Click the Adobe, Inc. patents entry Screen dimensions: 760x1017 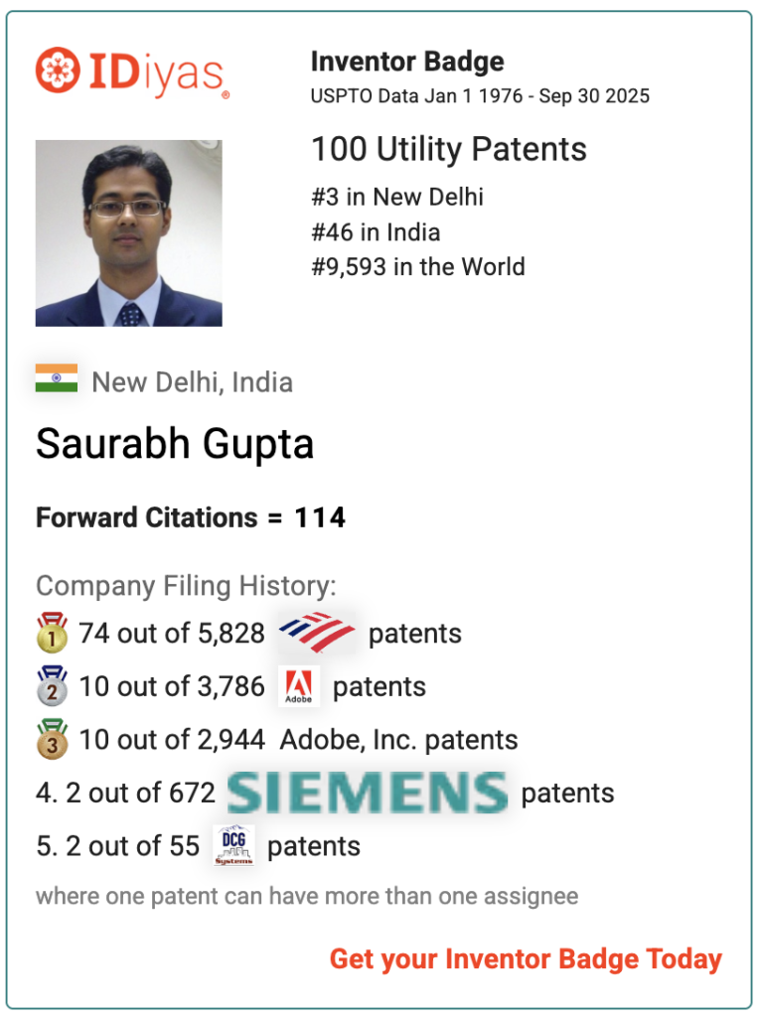[x=398, y=740]
